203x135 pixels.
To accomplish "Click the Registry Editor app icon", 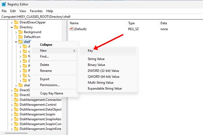I will pos(4,4).
